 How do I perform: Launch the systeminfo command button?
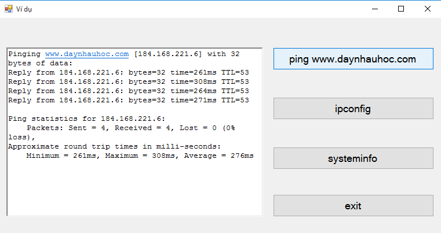coord(353,158)
